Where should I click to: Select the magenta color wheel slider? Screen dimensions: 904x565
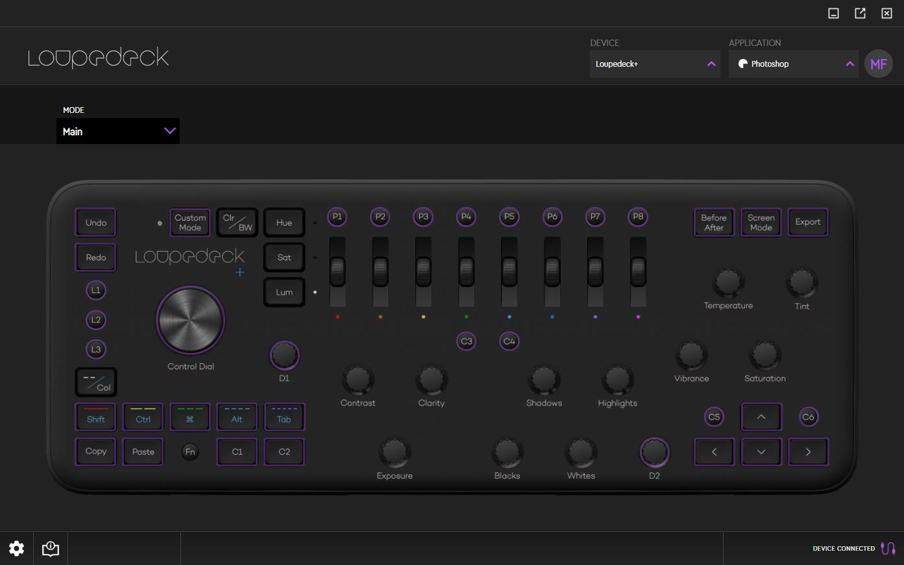(x=638, y=272)
